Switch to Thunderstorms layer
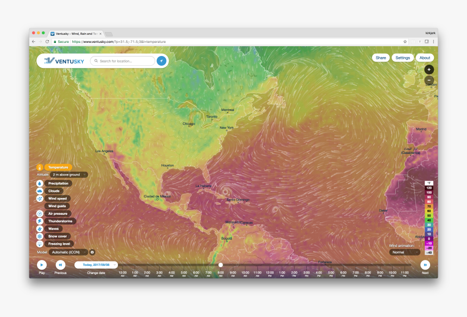Screen dimensions: 467x317 pyautogui.click(x=60, y=221)
